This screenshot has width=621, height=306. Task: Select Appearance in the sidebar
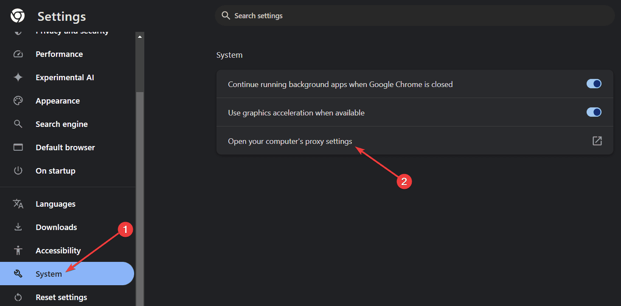[57, 101]
